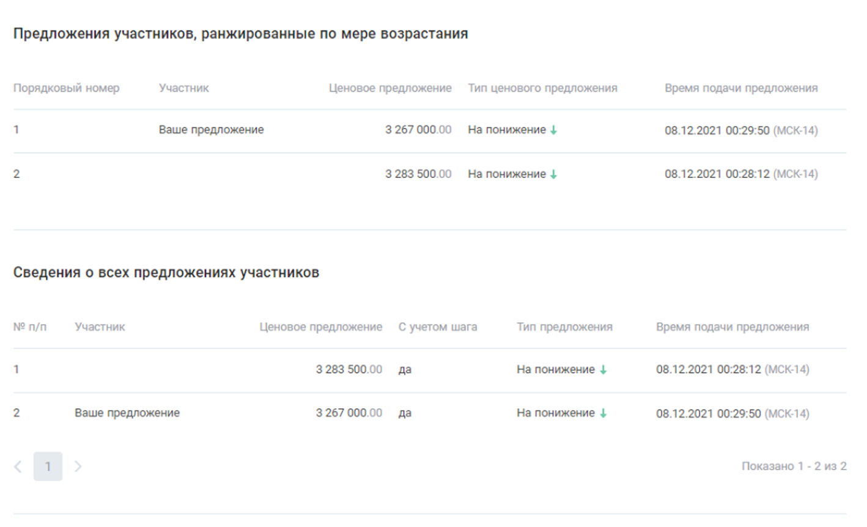Image resolution: width=867 pixels, height=527 pixels.
Task: Click the 'Сведения о всех предложениях участников' heading
Action: pyautogui.click(x=166, y=273)
